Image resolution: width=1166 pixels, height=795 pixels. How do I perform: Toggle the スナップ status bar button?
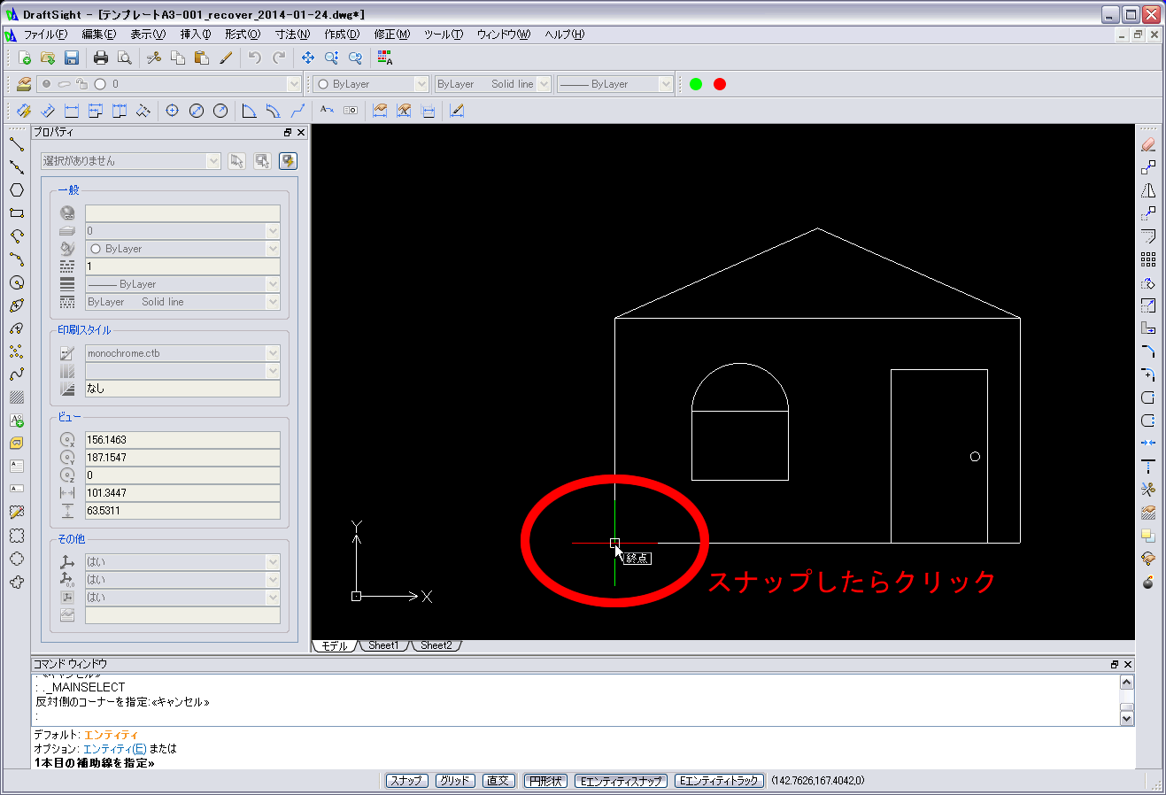pyautogui.click(x=406, y=781)
